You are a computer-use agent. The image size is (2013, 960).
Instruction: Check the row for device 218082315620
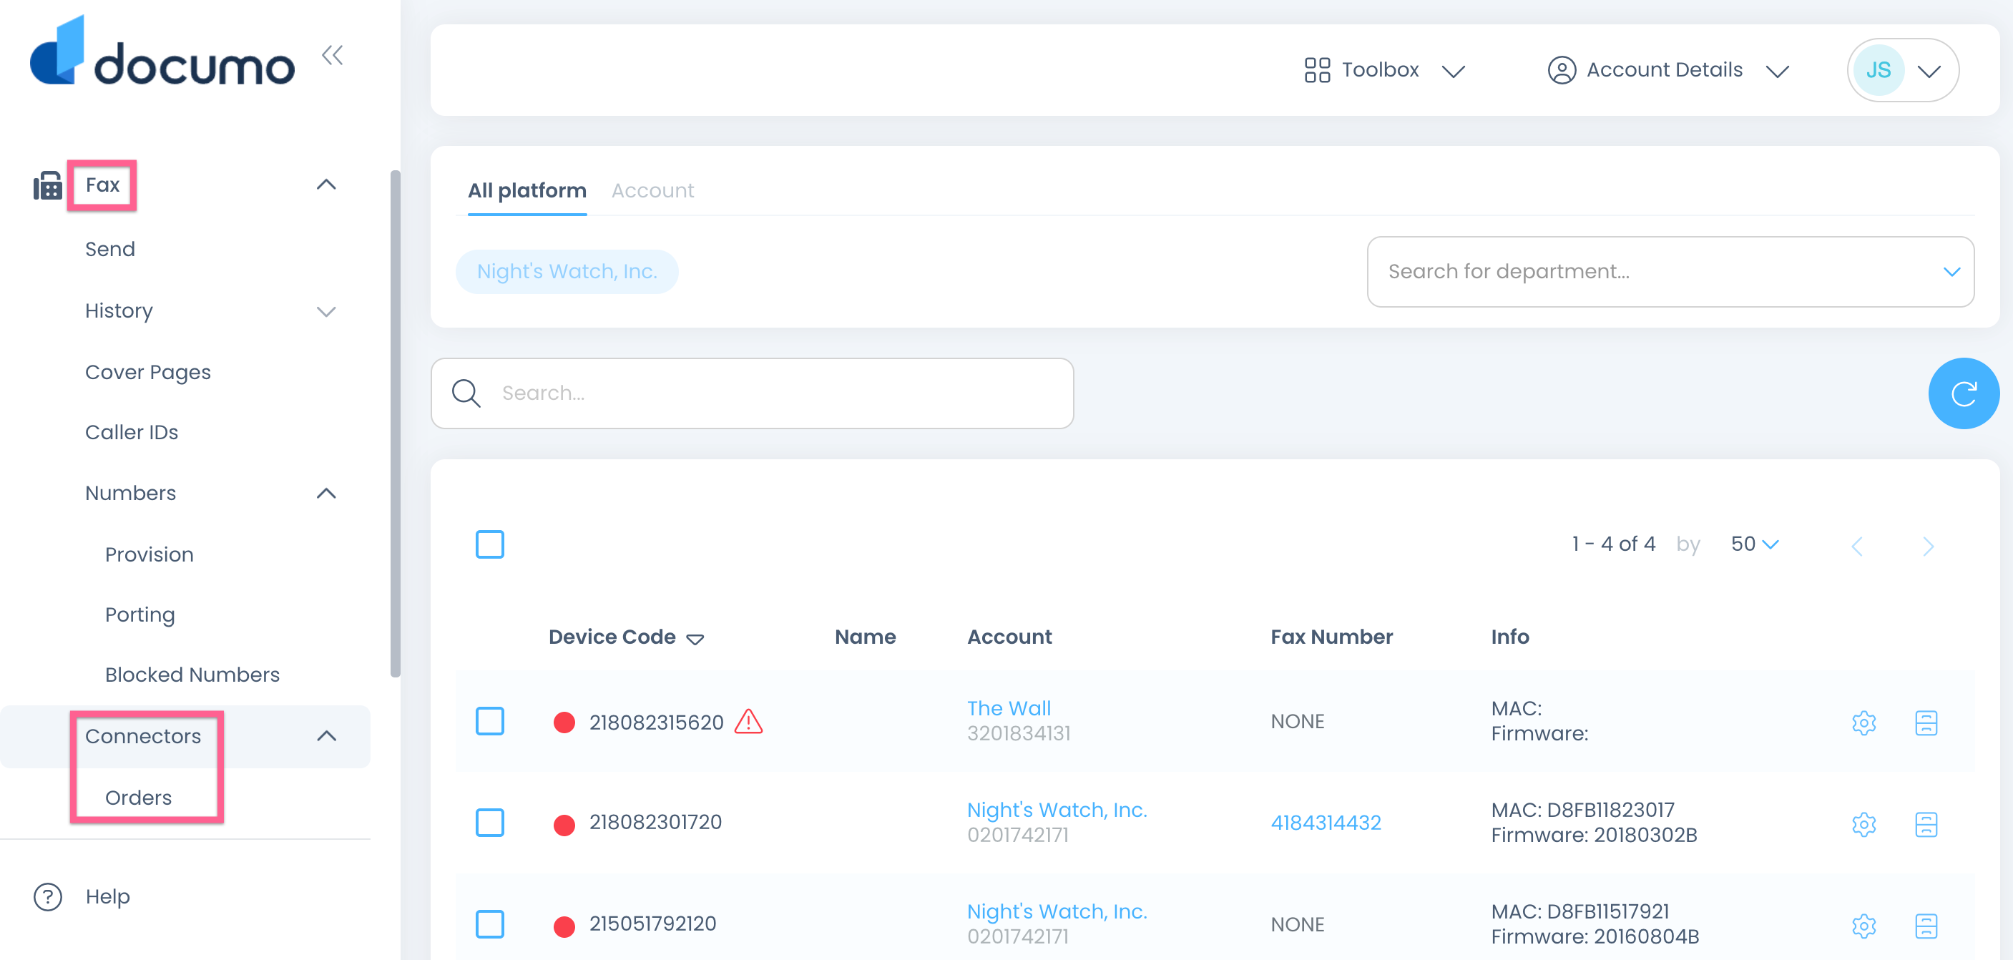pos(490,722)
